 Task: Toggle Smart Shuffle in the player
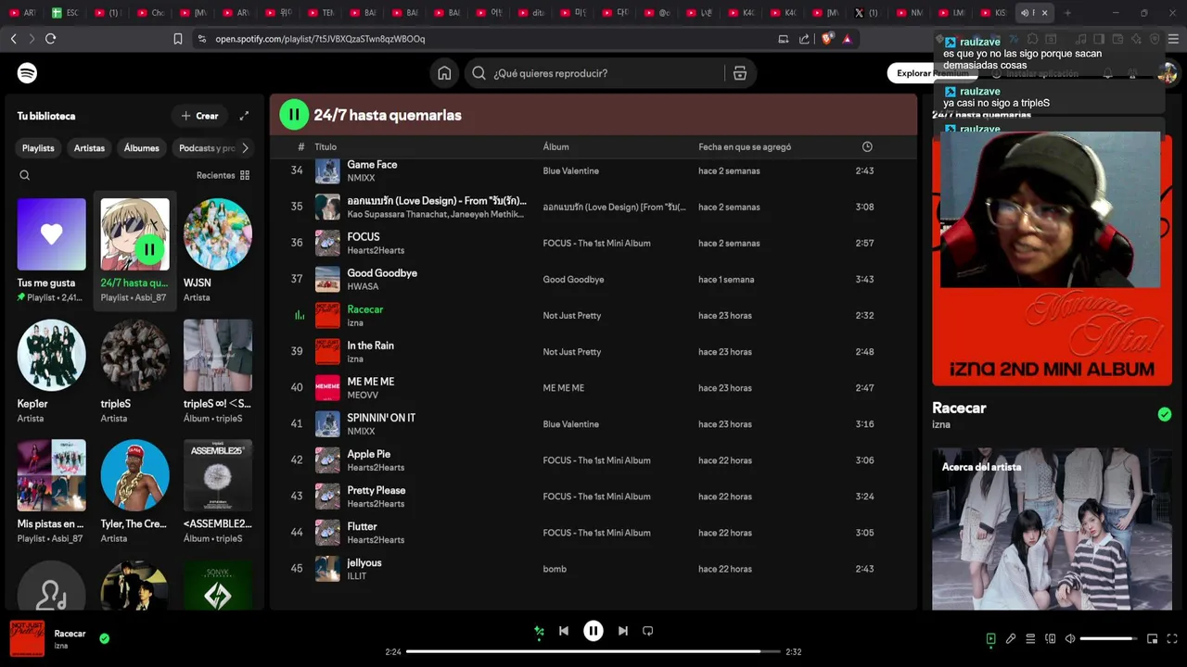click(x=539, y=631)
